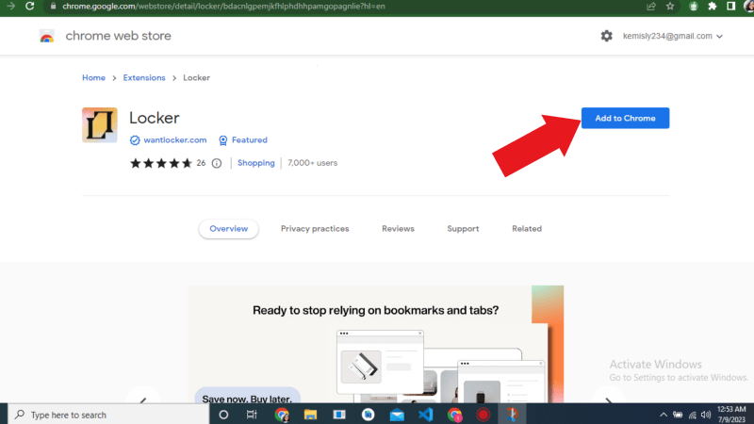
Task: Open the Extensions puzzle piece menu
Action: tap(713, 7)
